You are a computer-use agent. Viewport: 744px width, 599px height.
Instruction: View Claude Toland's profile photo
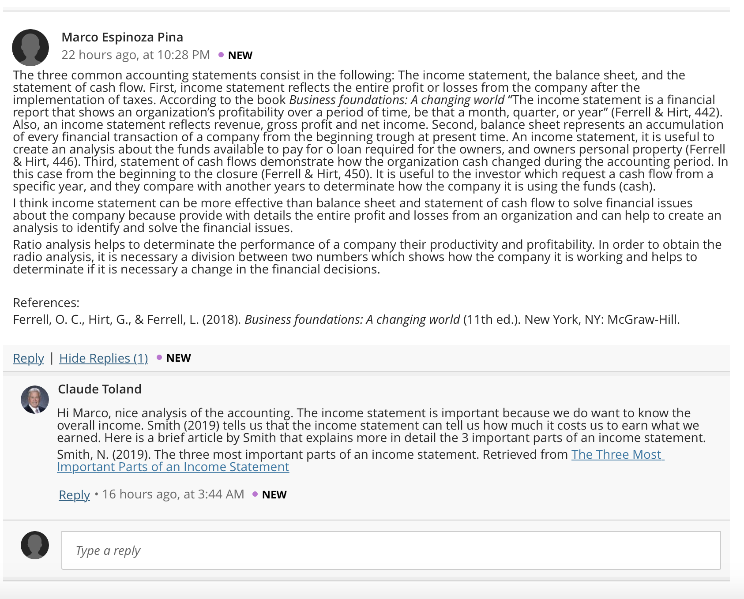(x=35, y=400)
